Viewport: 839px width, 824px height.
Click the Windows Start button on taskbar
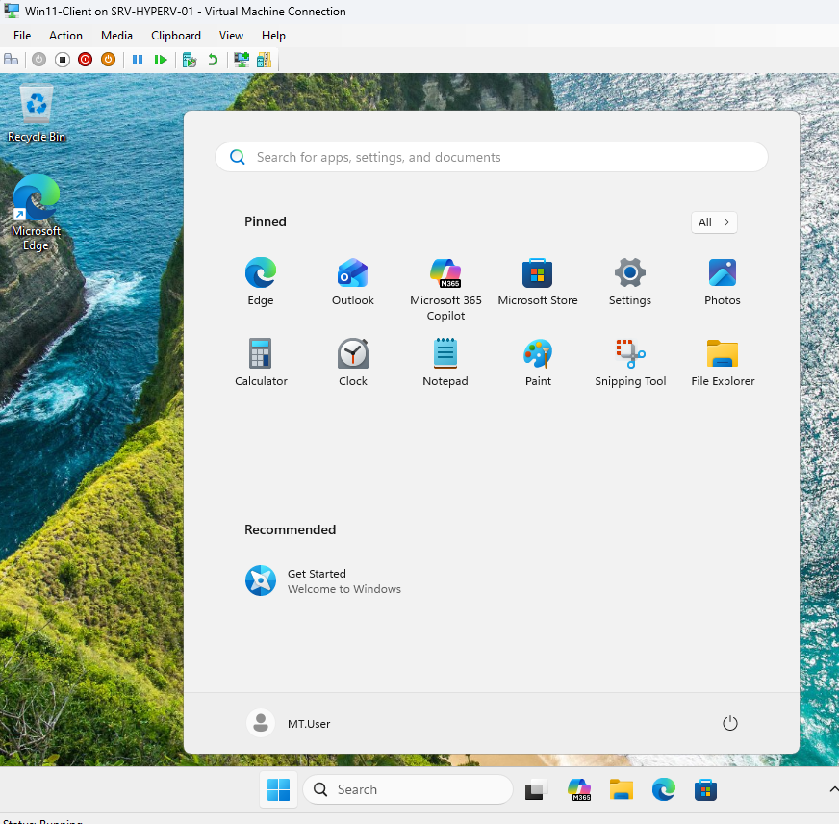278,789
